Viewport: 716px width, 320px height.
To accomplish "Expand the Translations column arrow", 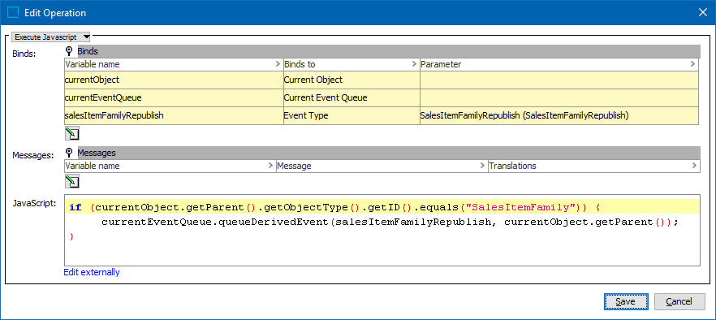I will 695,166.
